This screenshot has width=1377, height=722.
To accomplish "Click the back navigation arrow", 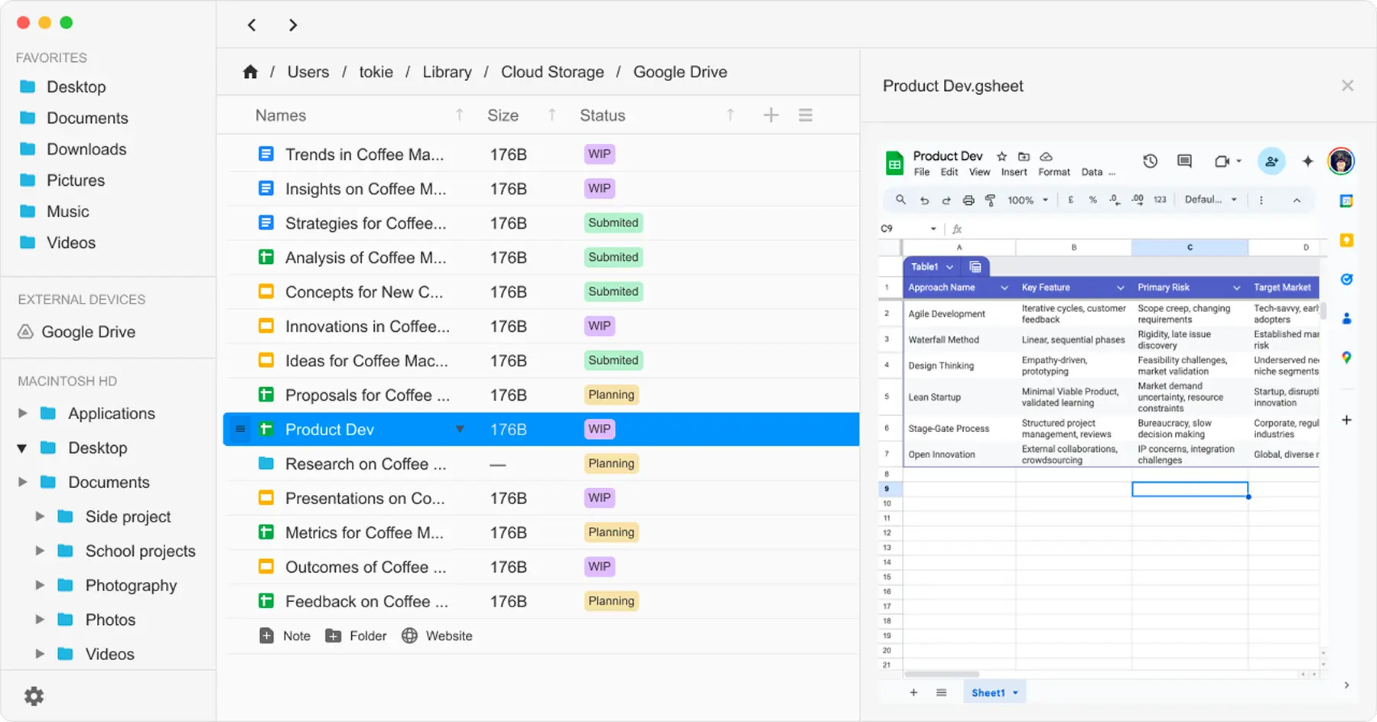I will click(252, 25).
